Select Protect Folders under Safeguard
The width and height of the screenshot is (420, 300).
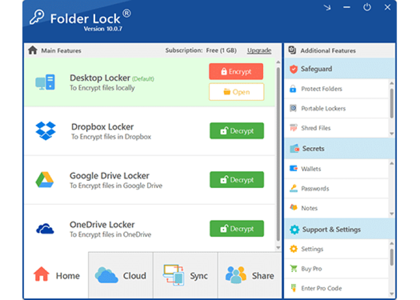click(x=321, y=89)
